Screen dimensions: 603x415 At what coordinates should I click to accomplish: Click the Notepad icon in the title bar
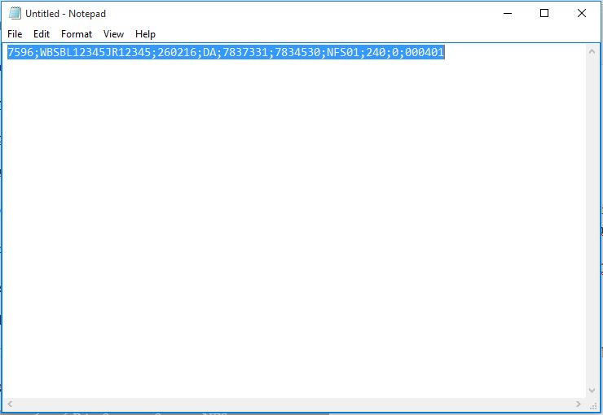pyautogui.click(x=15, y=14)
